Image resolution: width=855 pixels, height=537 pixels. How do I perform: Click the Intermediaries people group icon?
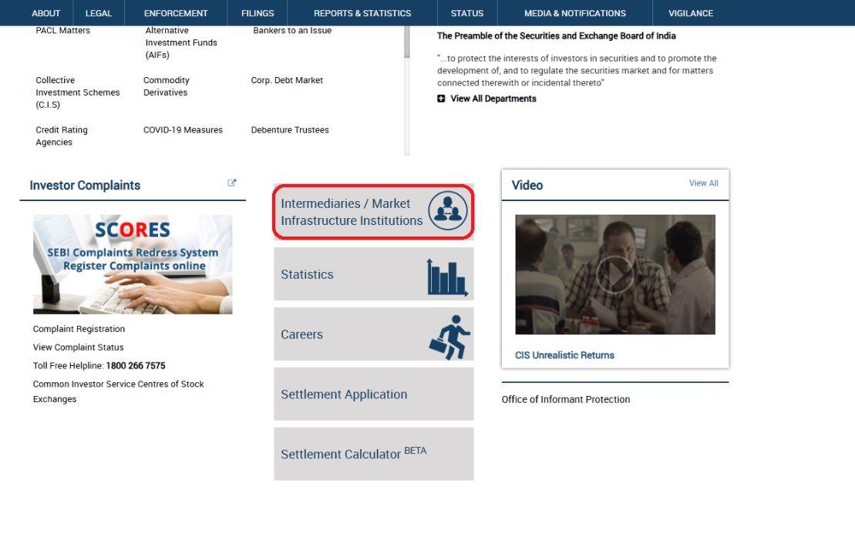[447, 211]
